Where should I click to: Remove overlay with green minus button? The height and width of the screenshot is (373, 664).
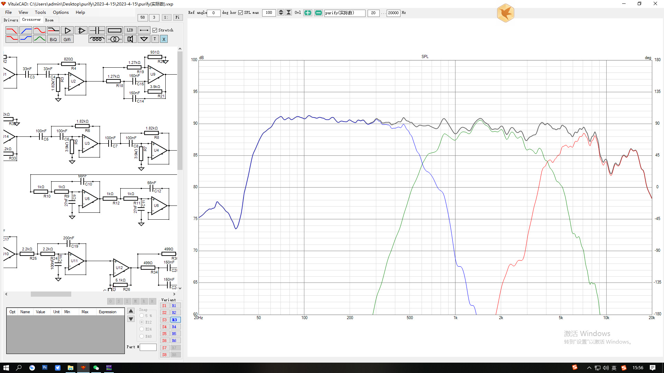319,13
